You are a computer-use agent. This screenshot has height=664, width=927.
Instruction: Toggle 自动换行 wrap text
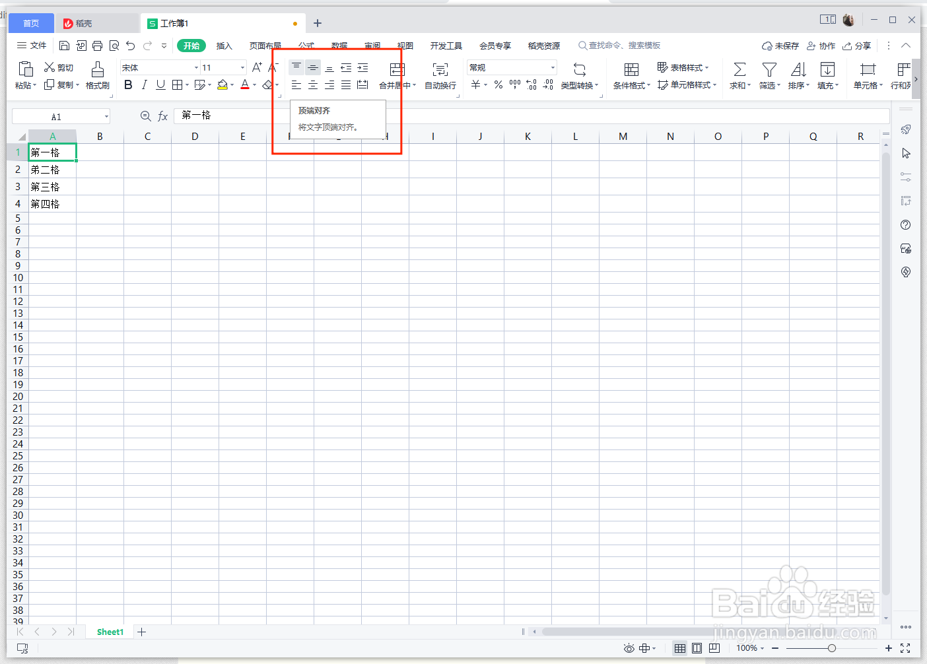(440, 77)
